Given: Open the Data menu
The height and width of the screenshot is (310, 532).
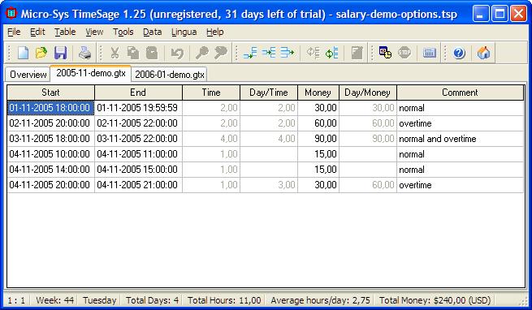Looking at the screenshot, I should tap(153, 32).
